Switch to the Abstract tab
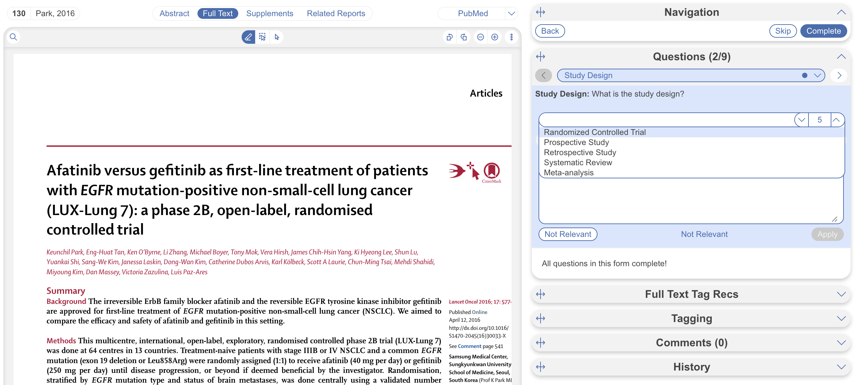 coord(174,13)
